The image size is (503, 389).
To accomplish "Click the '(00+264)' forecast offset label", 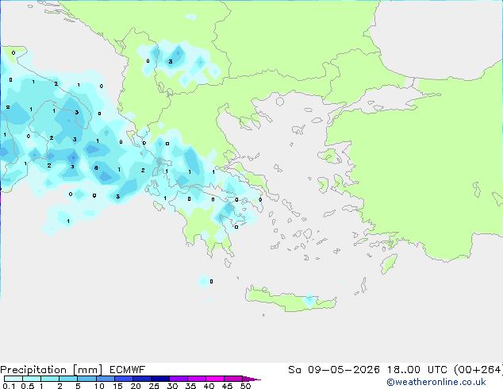I will [478, 370].
